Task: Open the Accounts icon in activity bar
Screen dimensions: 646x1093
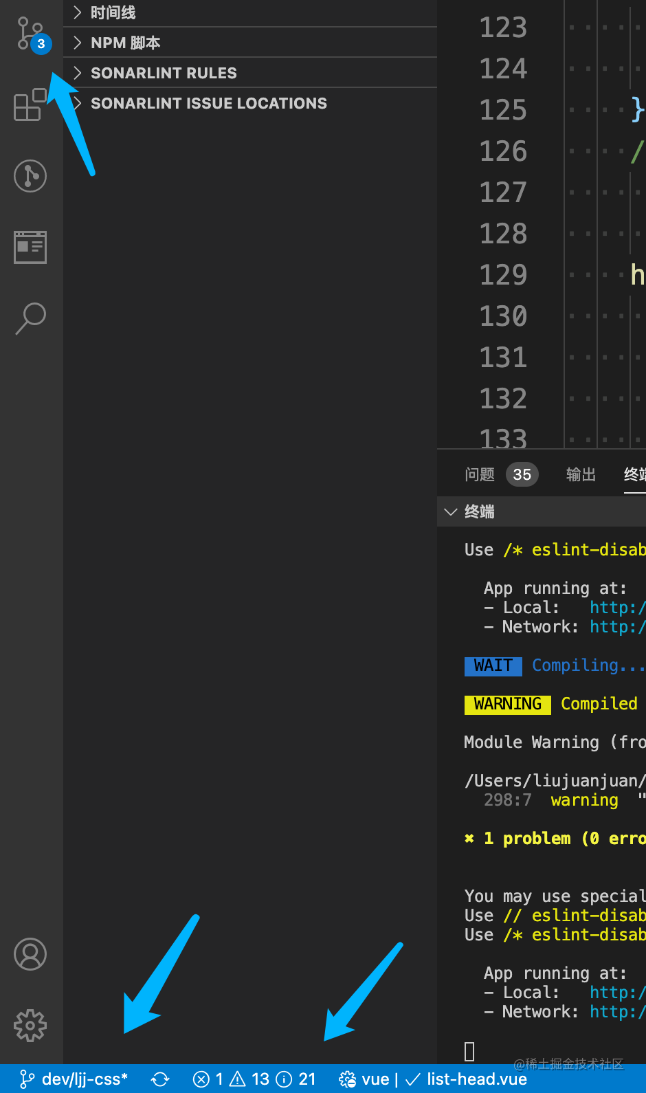Action: point(30,954)
